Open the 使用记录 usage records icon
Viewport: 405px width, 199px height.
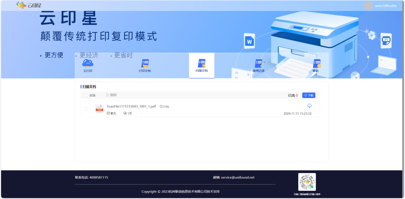click(259, 64)
